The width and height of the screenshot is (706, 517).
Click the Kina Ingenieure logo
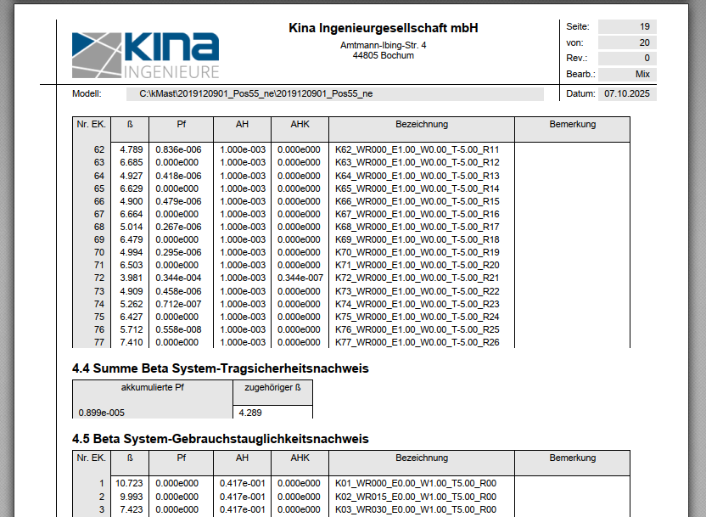click(x=145, y=54)
